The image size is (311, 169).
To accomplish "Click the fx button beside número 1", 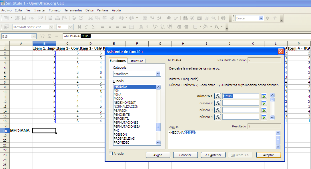I will coord(218,96).
